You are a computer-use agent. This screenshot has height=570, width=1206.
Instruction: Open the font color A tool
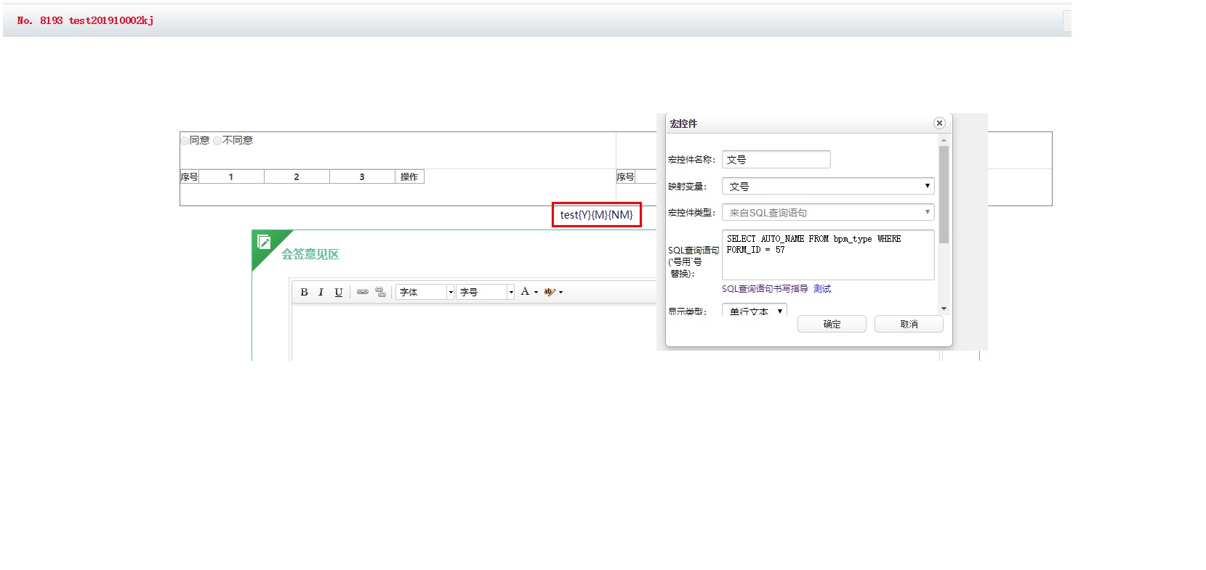pyautogui.click(x=525, y=291)
